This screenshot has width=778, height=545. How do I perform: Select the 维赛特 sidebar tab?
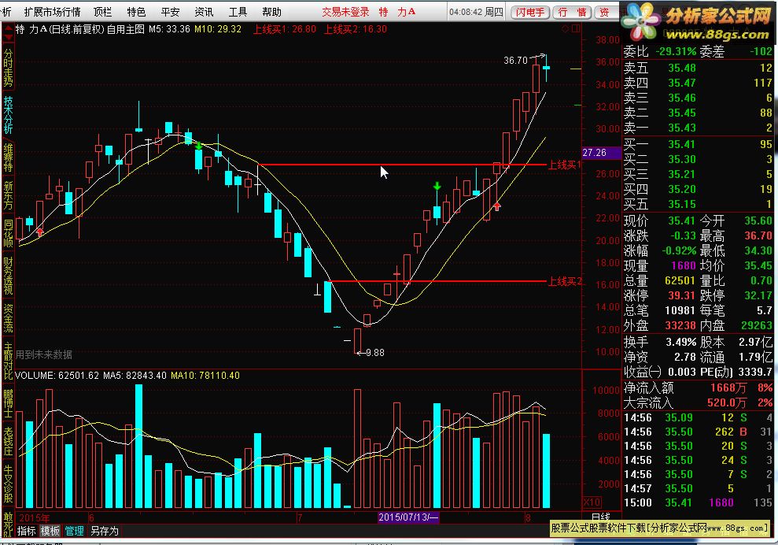[8, 158]
